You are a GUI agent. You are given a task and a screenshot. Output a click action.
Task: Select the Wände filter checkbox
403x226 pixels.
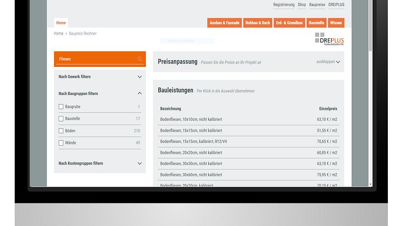tap(61, 143)
